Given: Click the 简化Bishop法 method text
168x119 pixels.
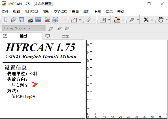Looking at the screenshot, I should tap(23, 97).
